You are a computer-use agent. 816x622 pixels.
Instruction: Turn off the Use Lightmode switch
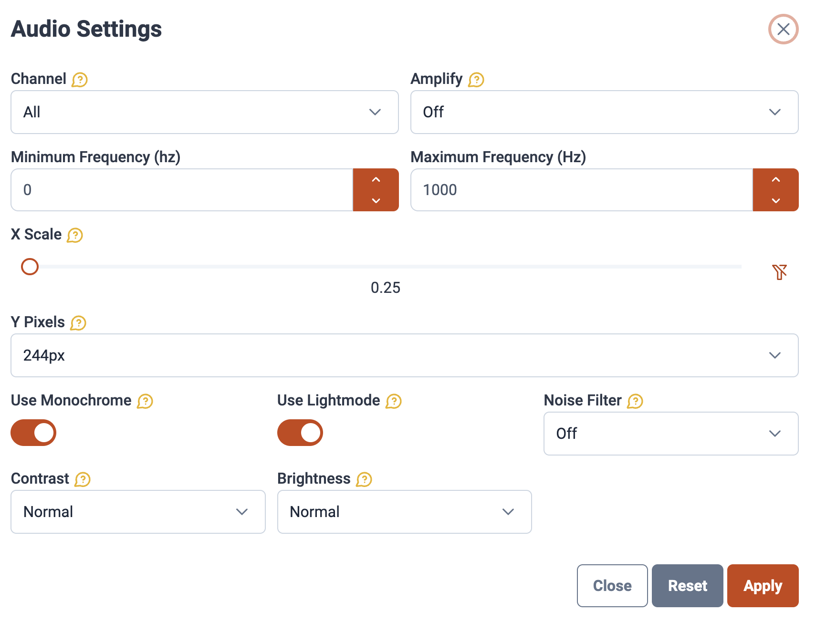click(x=300, y=433)
